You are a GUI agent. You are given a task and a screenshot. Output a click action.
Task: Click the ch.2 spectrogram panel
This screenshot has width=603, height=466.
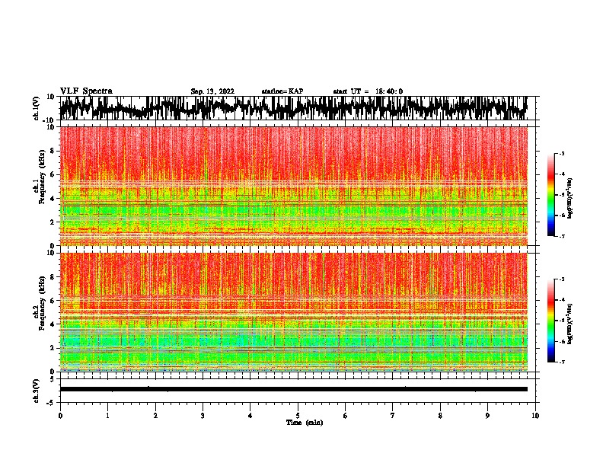294,312
